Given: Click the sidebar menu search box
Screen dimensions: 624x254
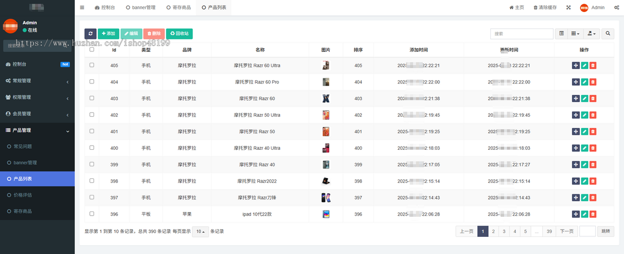Looking at the screenshot, I should (37, 46).
